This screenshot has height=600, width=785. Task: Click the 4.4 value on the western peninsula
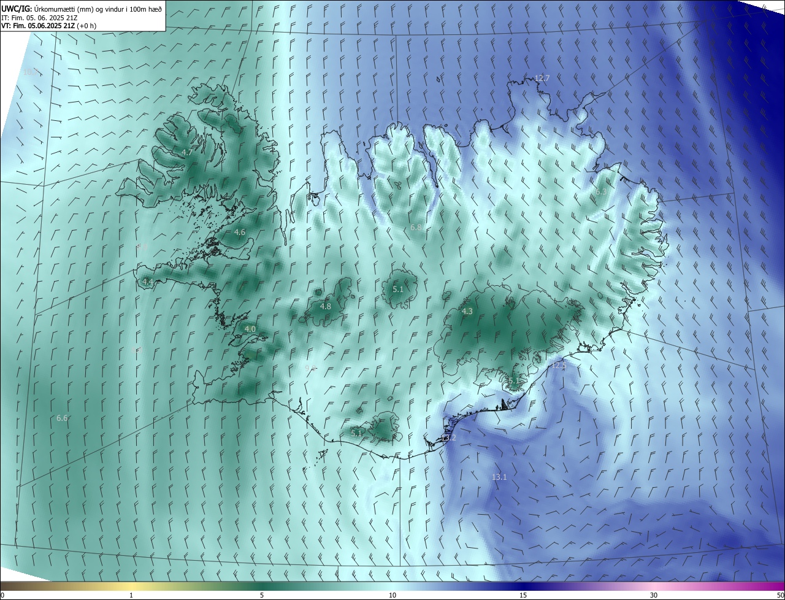148,282
